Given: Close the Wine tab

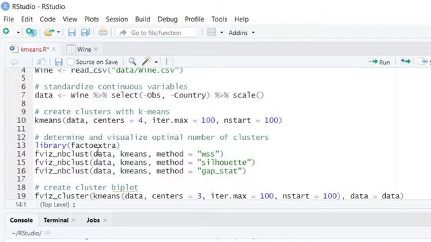Looking at the screenshot, I should (96, 49).
